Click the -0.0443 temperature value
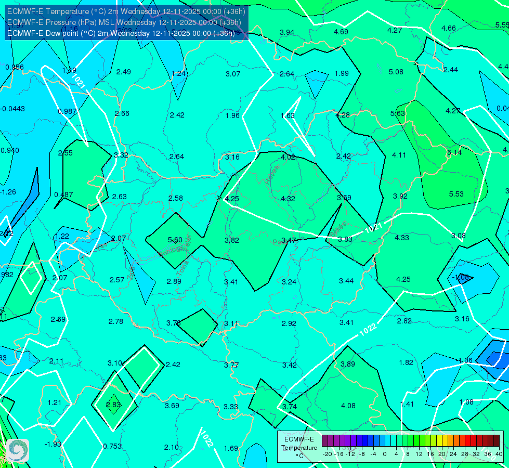Screen dimensions: 509x468 [x=12, y=109]
